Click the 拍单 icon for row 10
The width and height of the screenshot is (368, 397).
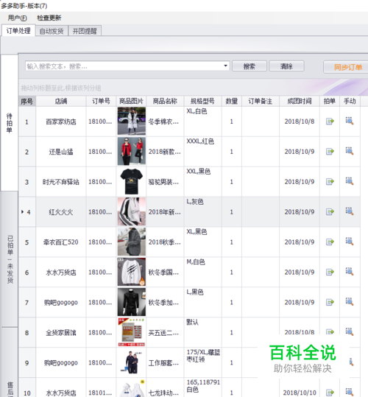(330, 393)
